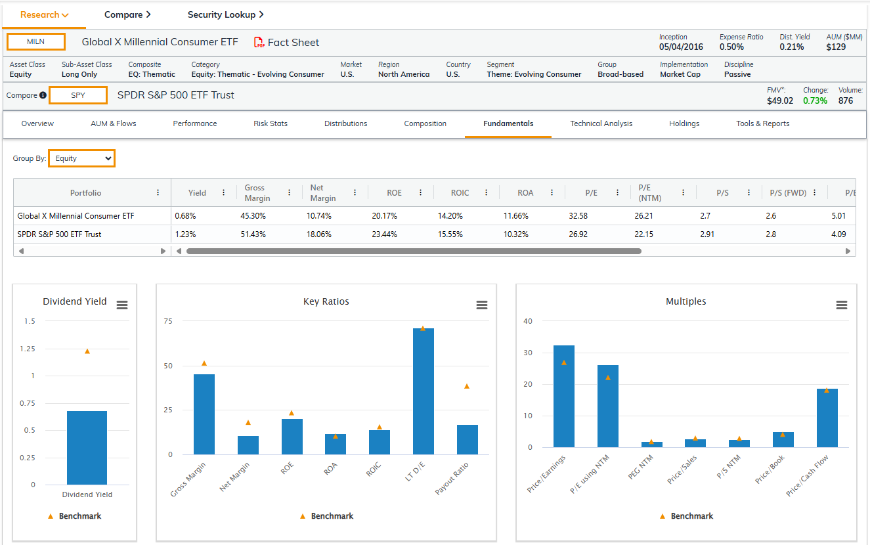Open P/E column options menu
The width and height of the screenshot is (870, 545).
[x=618, y=192]
